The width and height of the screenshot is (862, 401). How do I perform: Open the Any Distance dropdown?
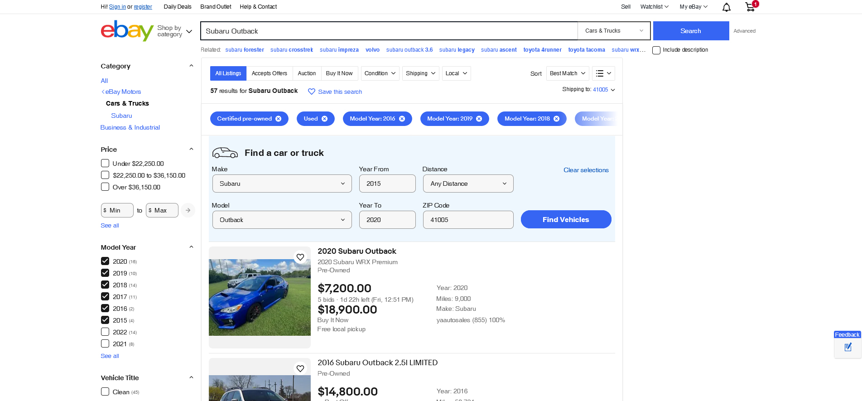468,184
